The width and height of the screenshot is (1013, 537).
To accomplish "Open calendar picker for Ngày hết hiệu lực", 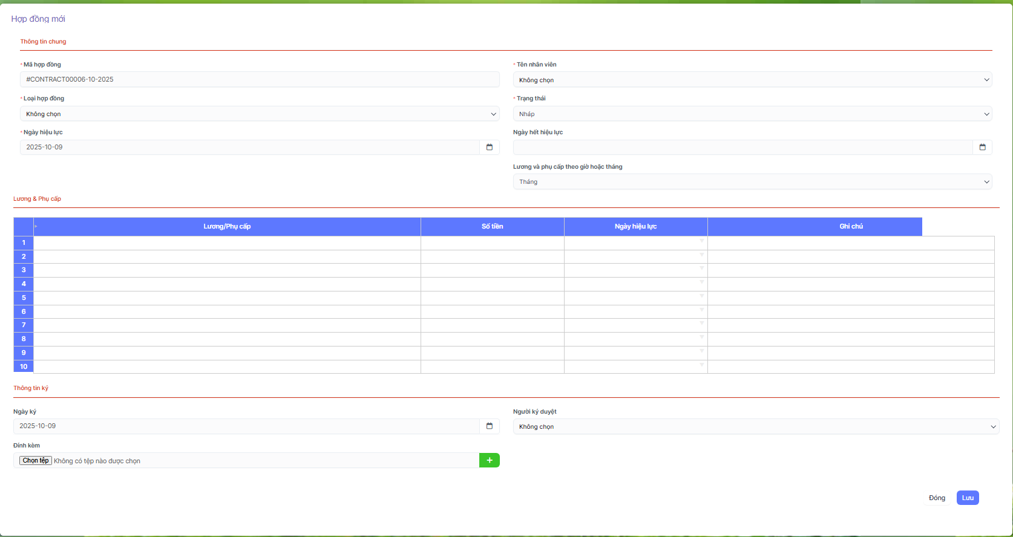I will tap(982, 147).
